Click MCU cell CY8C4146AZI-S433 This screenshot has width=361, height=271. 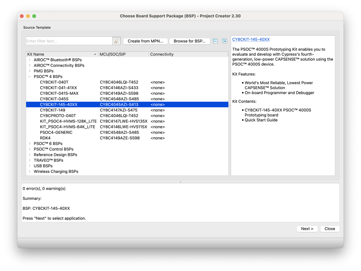coord(119,88)
